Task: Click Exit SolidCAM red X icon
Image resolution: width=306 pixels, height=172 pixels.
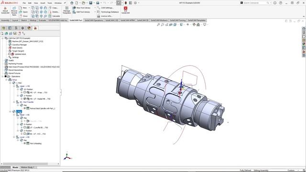Action: coord(125,8)
